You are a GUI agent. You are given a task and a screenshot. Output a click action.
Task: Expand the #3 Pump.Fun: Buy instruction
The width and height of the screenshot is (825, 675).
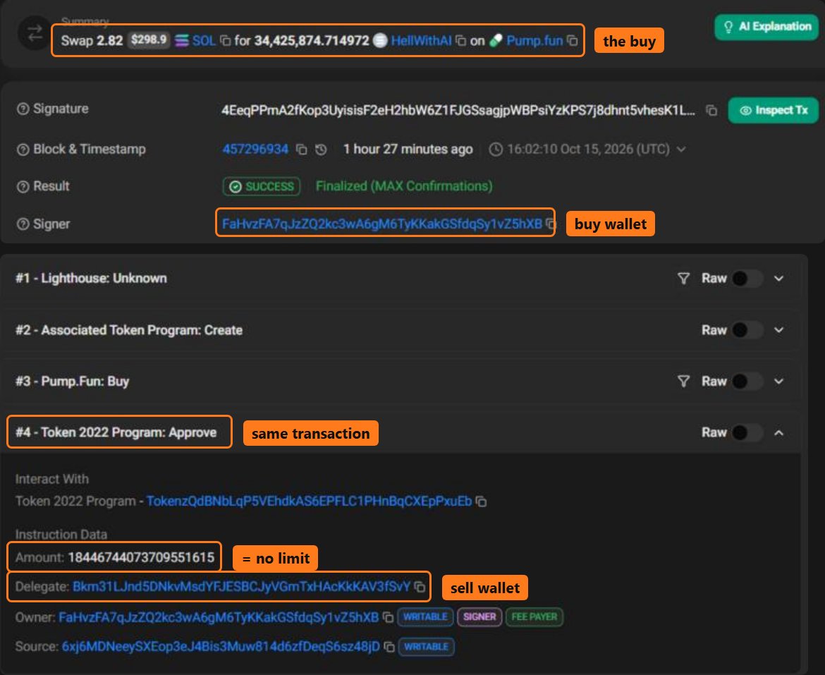[779, 381]
